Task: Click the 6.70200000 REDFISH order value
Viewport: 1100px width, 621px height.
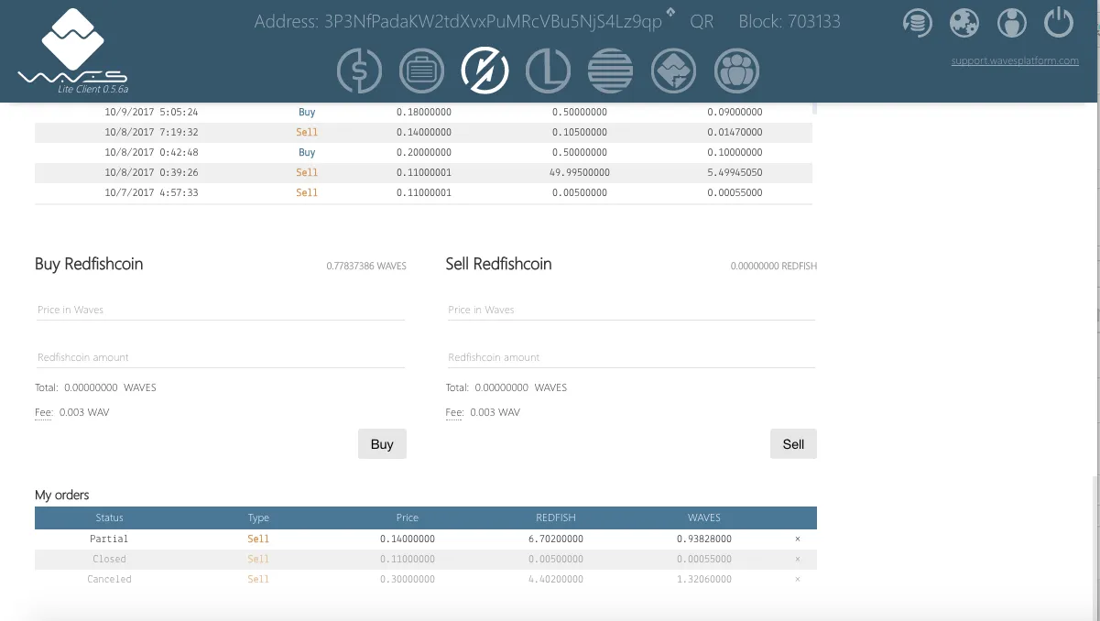Action: pos(556,539)
